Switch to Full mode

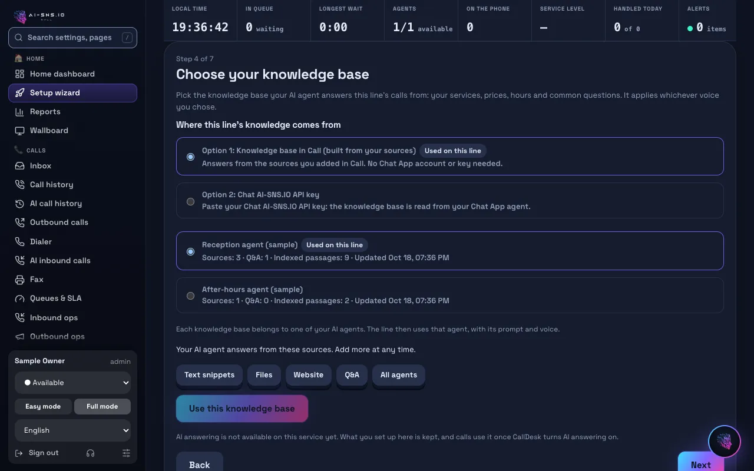pyautogui.click(x=102, y=406)
